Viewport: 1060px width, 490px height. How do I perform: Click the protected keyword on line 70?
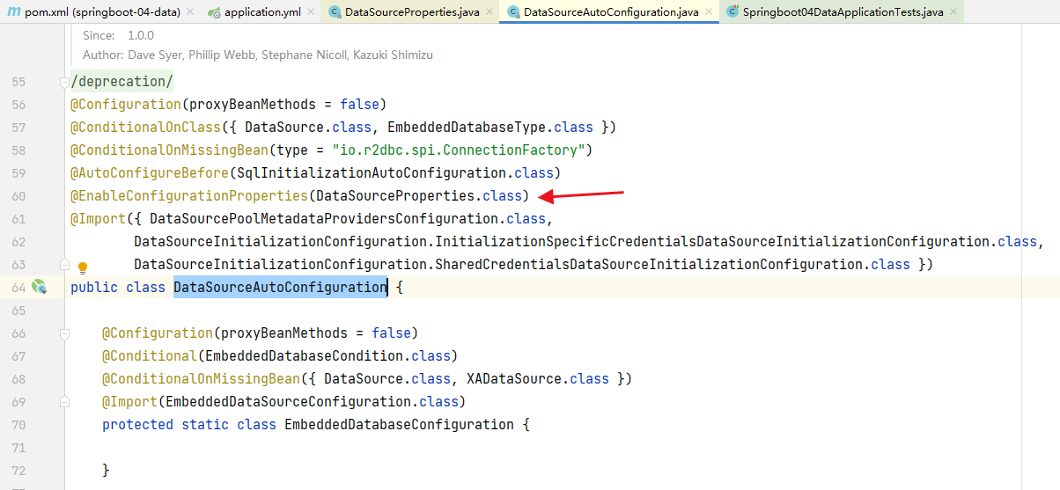[x=137, y=425]
